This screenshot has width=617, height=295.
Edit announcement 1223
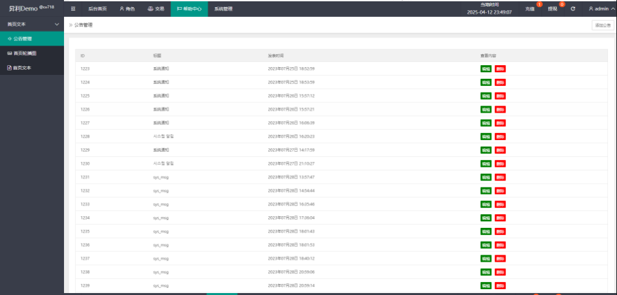tap(486, 68)
